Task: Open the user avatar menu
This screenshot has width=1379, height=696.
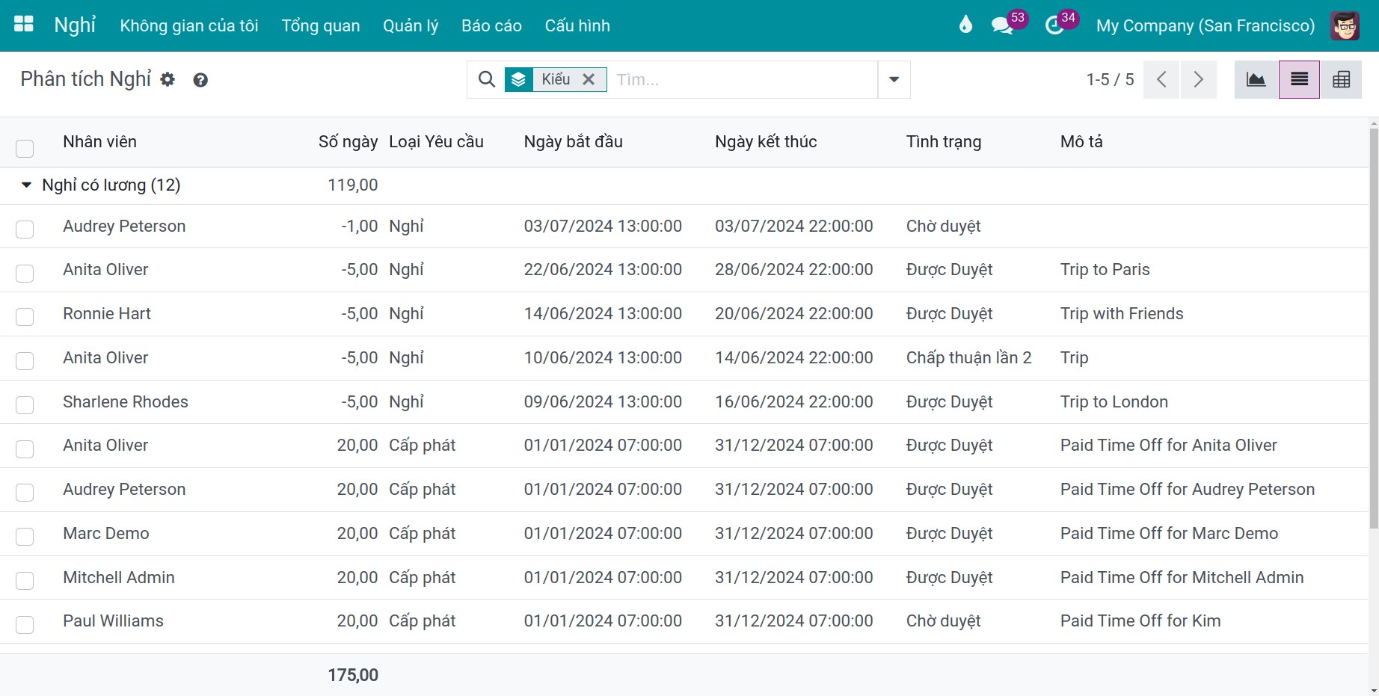Action: pos(1345,25)
